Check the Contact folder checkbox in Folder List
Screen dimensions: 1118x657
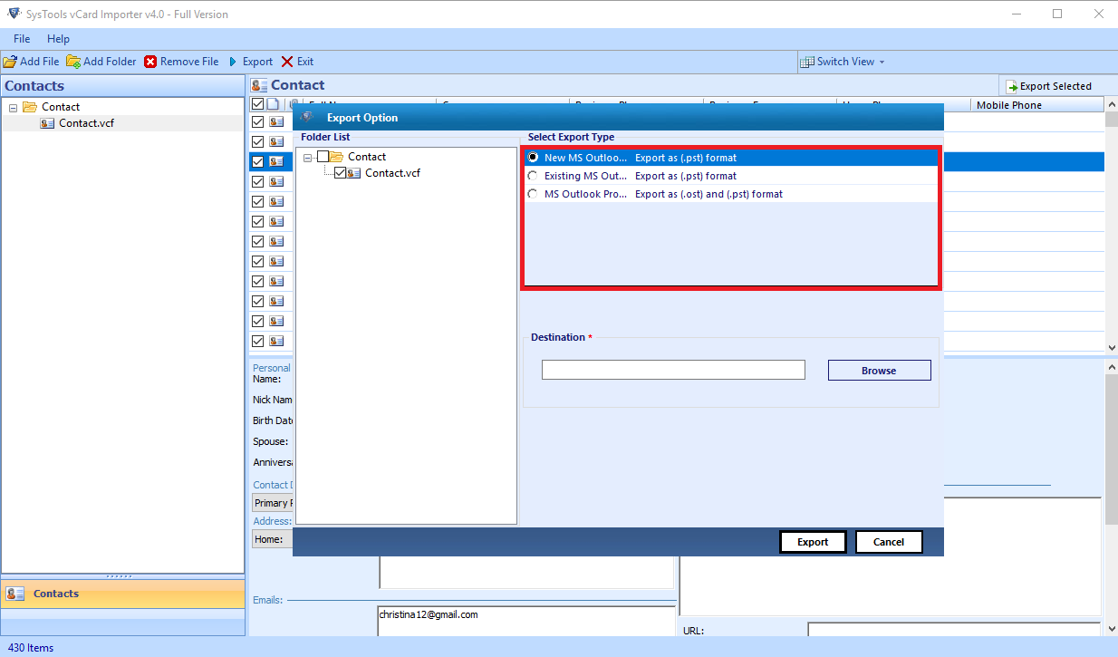coord(323,157)
